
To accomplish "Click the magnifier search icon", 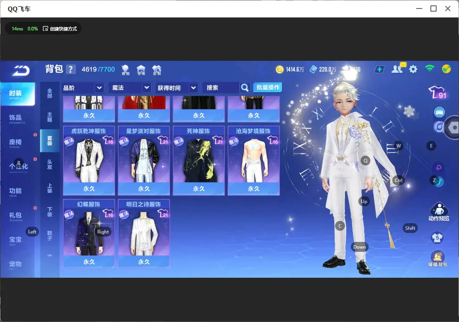I will (x=245, y=88).
